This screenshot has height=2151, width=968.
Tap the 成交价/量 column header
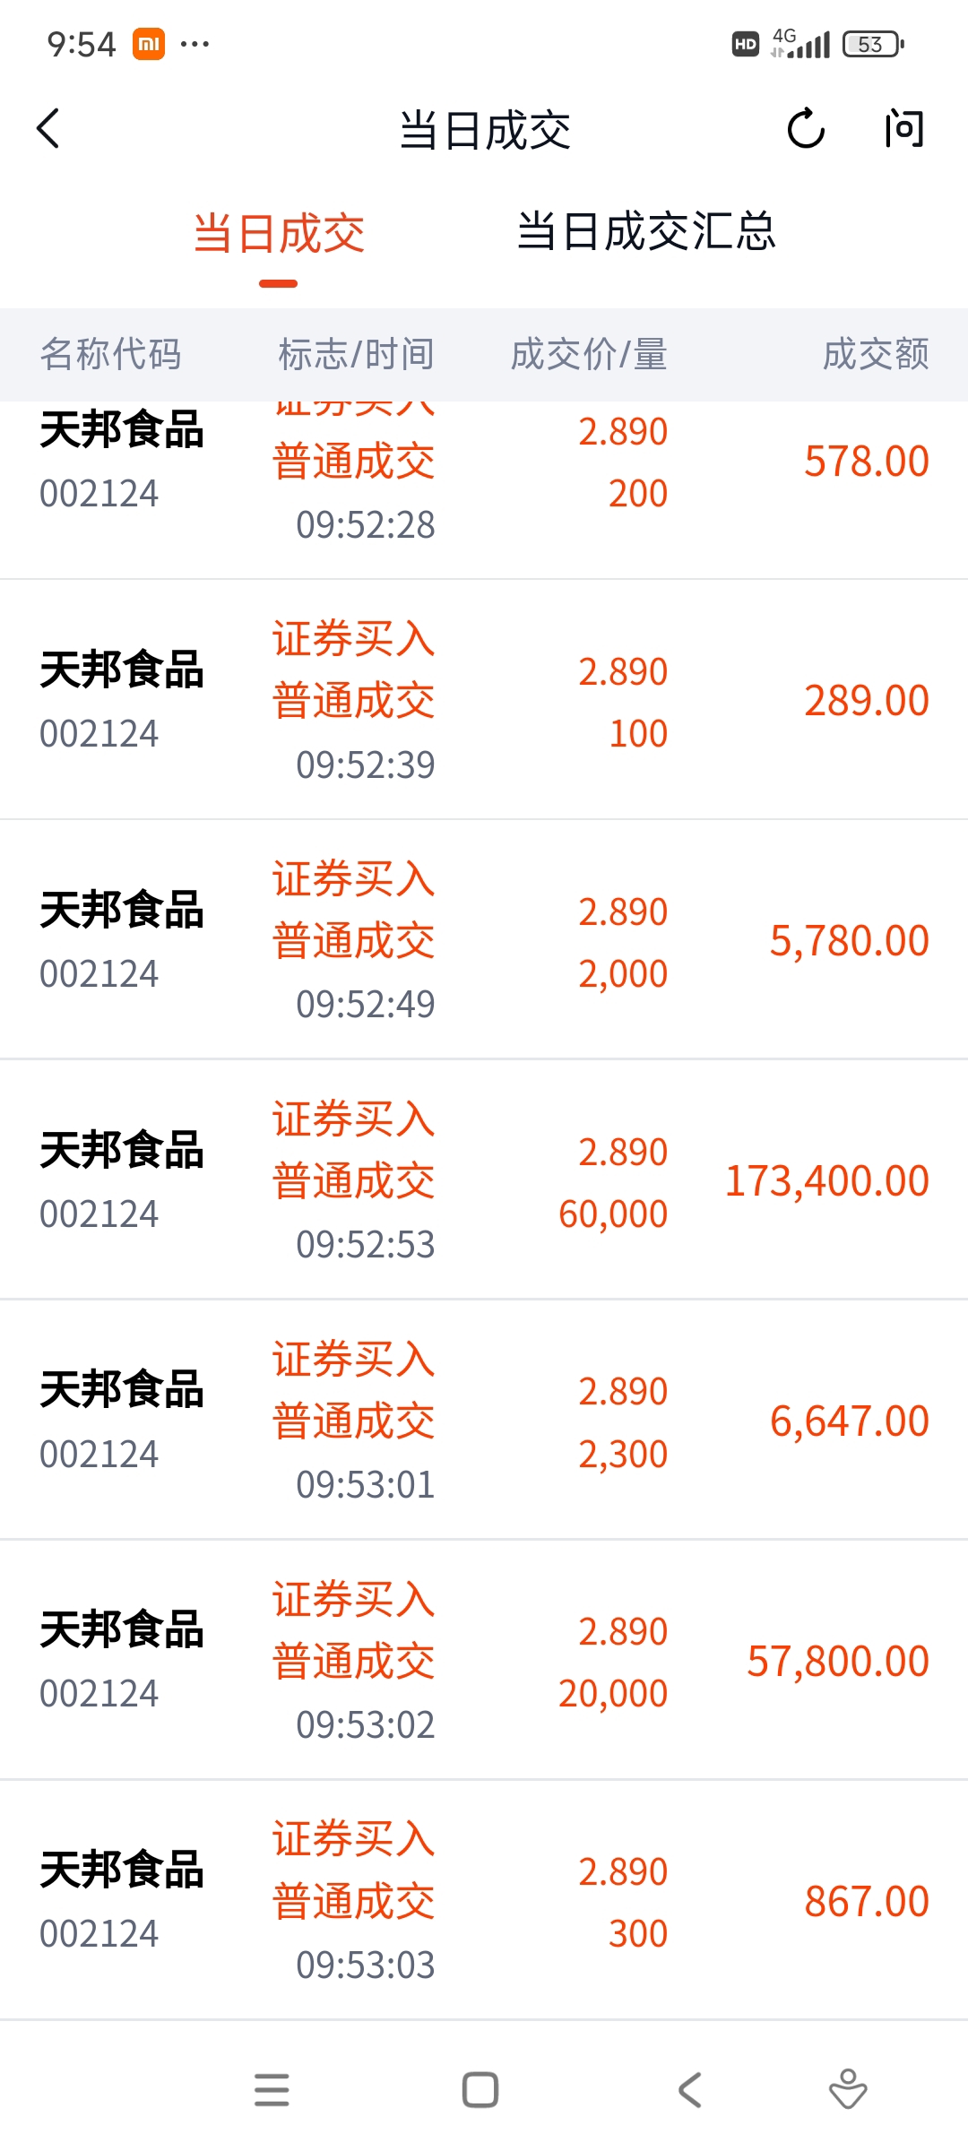(x=589, y=354)
